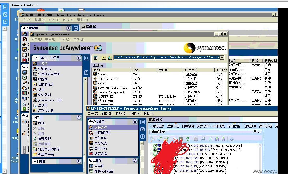Viewport: 288px width, 174px height.
Task: Click the green refresh arrows in 电脑清单 toolbar
Action: [188, 139]
